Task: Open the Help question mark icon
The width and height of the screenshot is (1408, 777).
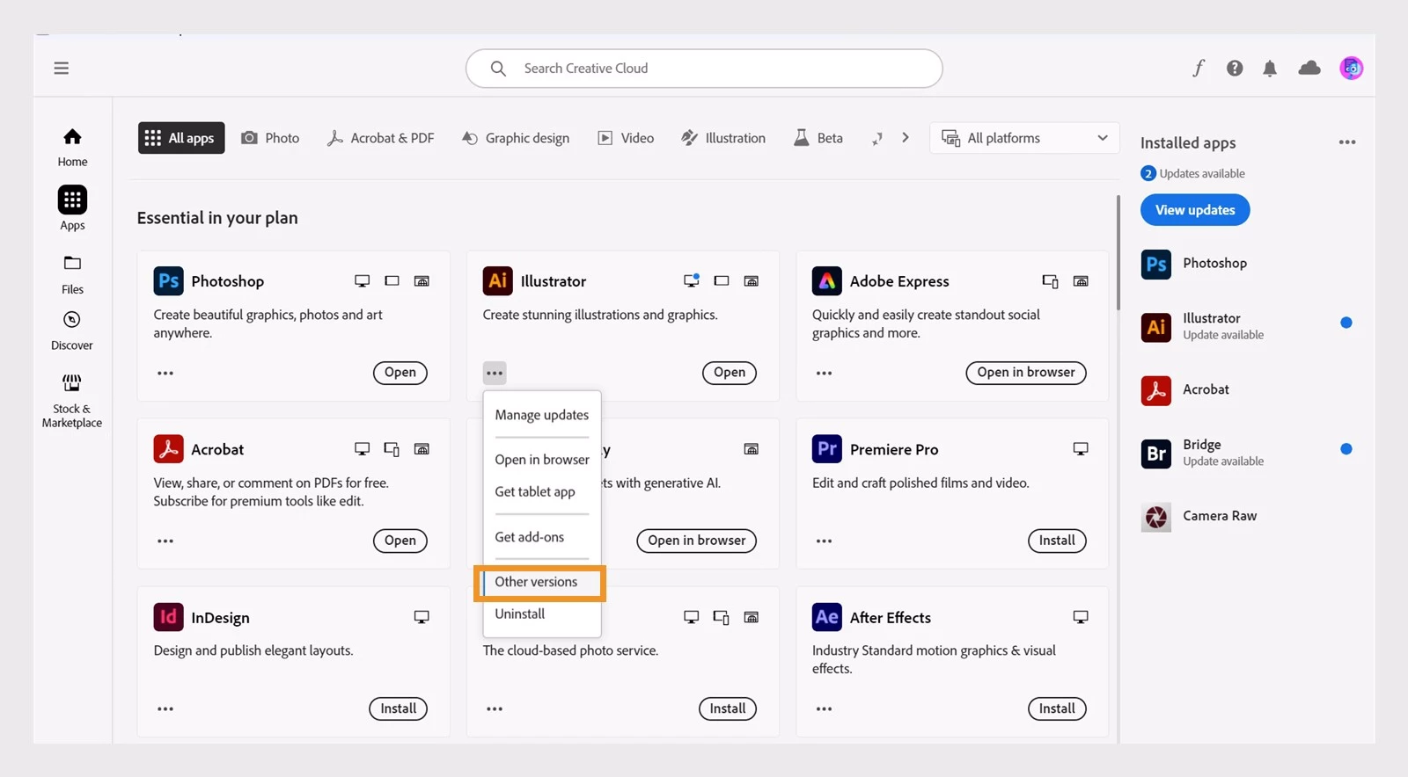Action: [1235, 68]
